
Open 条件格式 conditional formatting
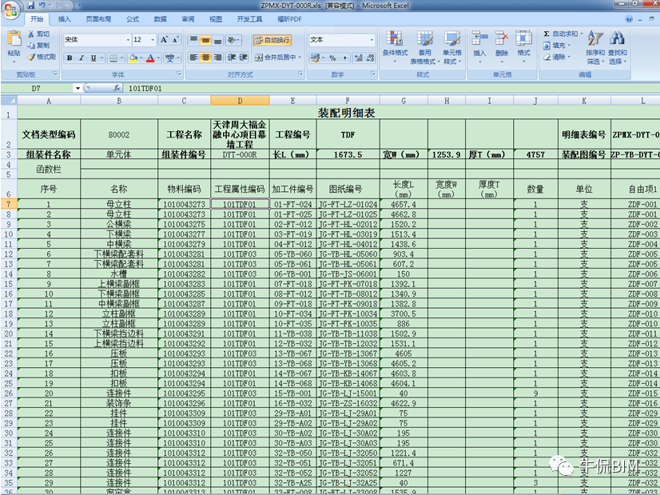[x=395, y=46]
